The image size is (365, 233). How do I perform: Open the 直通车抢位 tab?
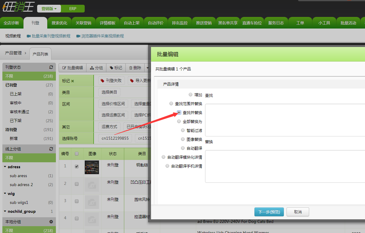pos(252,23)
